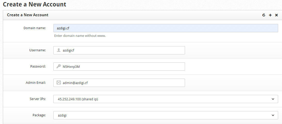
Task: Click the "Username:" label text
Action: [x=37, y=50]
